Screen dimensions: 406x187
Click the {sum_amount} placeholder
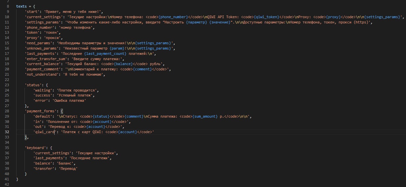pos(205,117)
